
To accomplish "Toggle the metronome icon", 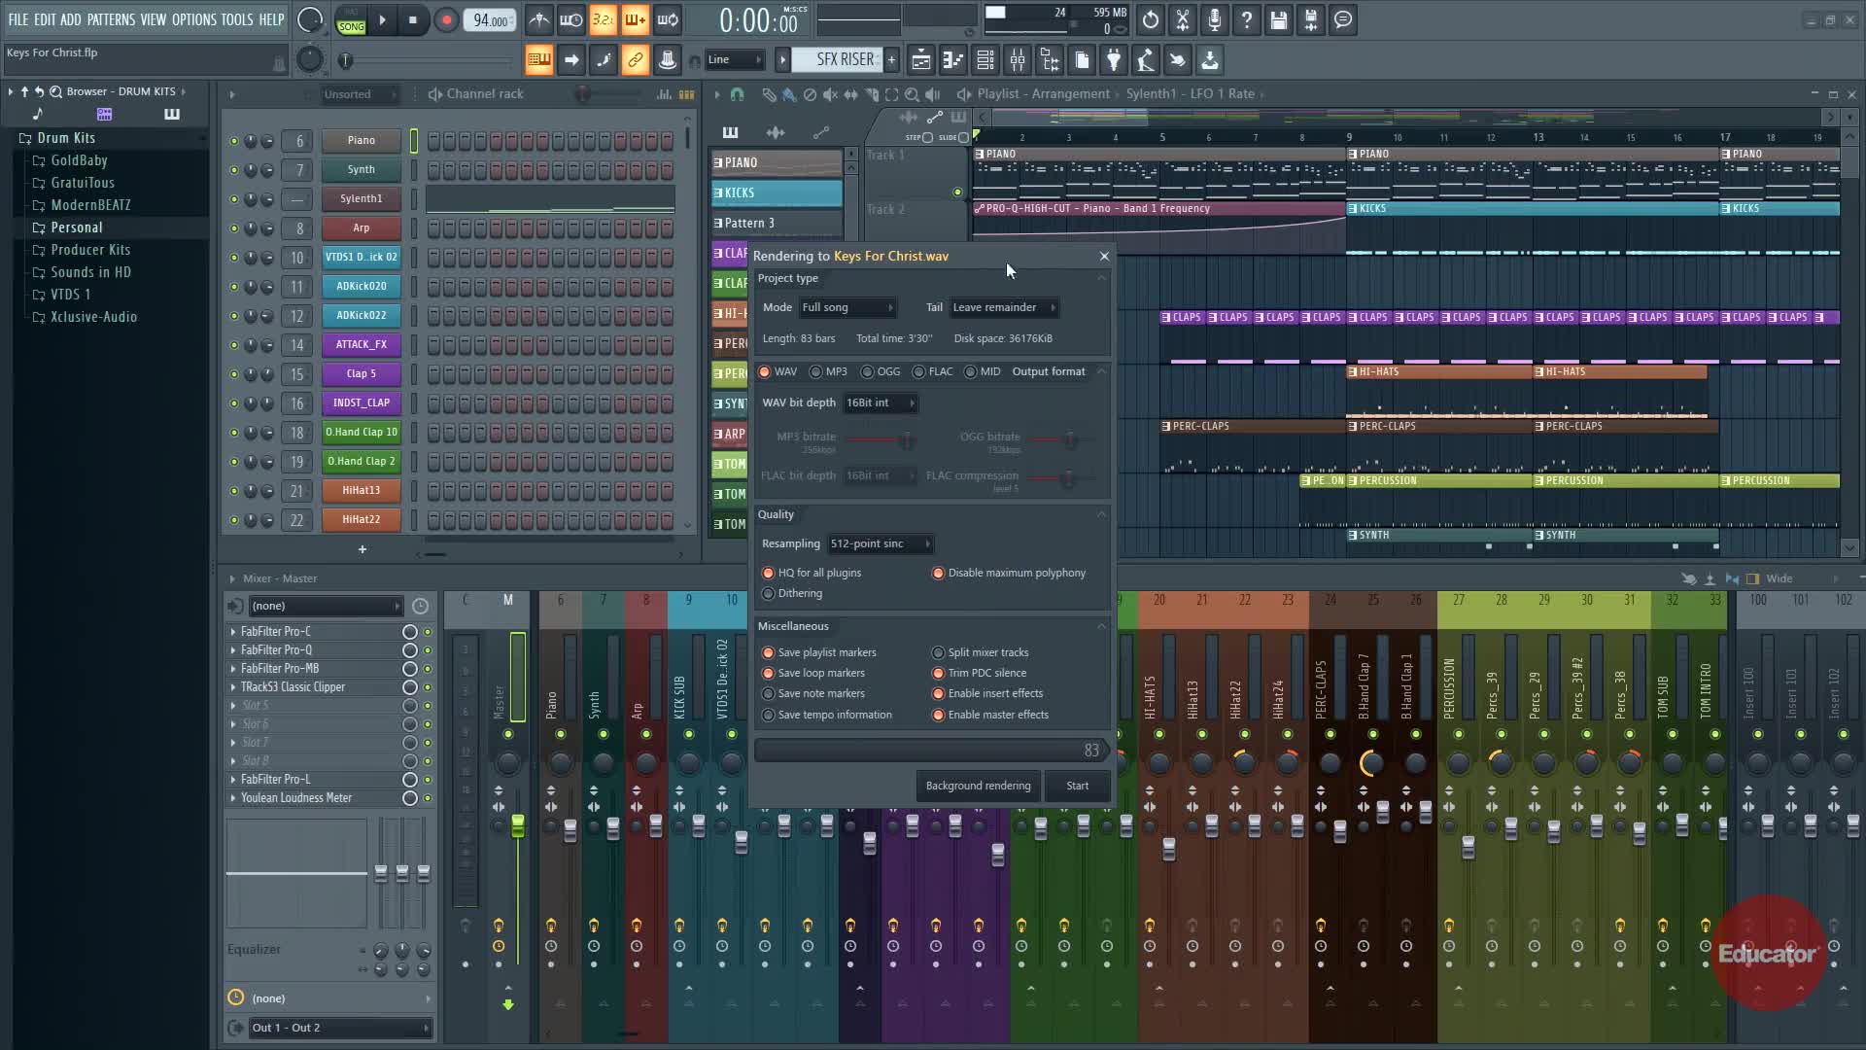I will [538, 19].
